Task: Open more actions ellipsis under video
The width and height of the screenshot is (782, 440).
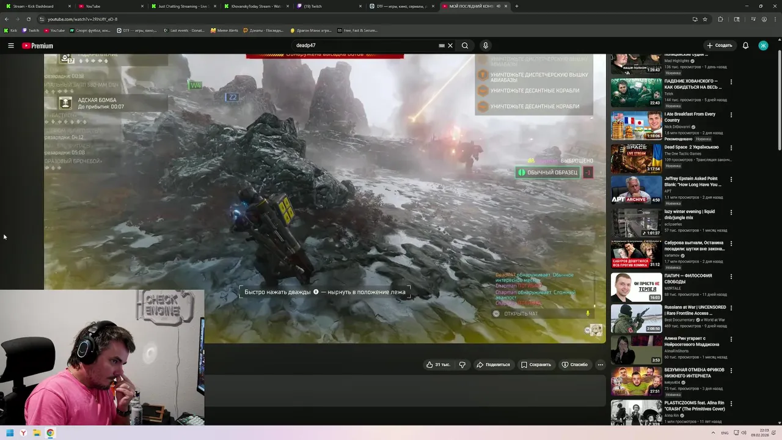Action: (601, 365)
